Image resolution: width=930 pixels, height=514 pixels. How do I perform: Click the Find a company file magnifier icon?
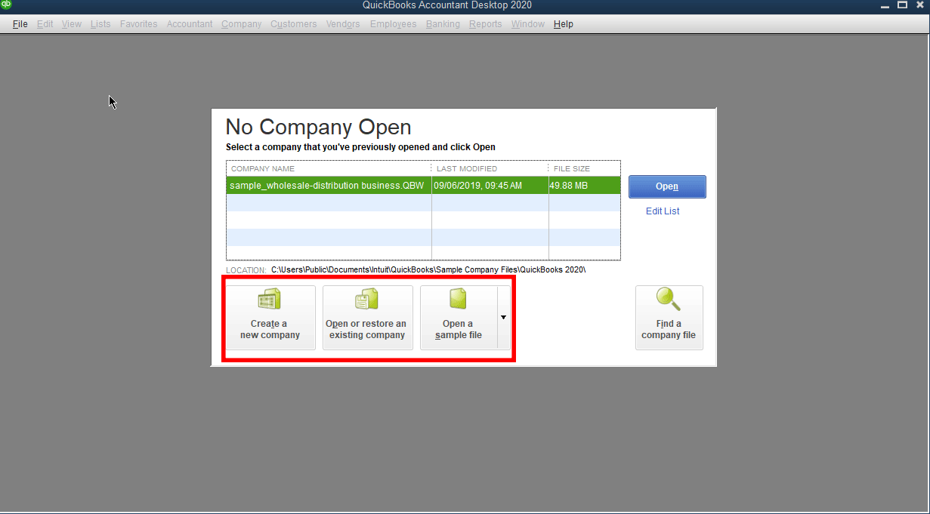[x=669, y=300]
